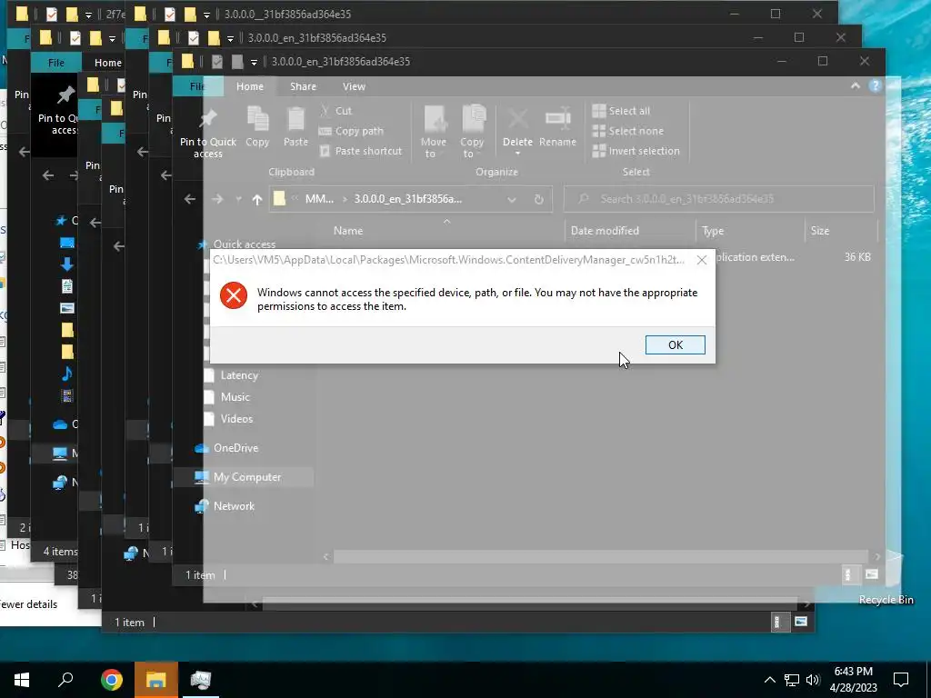
Task: Select My Computer in navigation pane
Action: coord(247,477)
